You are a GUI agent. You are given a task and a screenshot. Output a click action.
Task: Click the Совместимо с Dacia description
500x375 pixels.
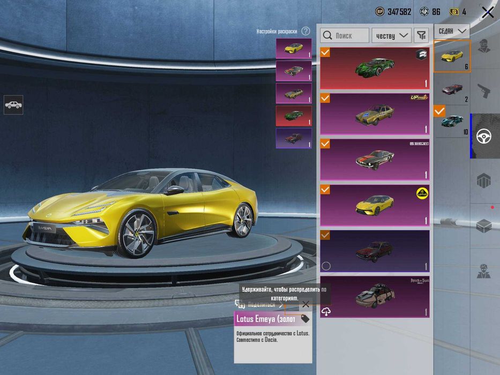tap(257, 340)
